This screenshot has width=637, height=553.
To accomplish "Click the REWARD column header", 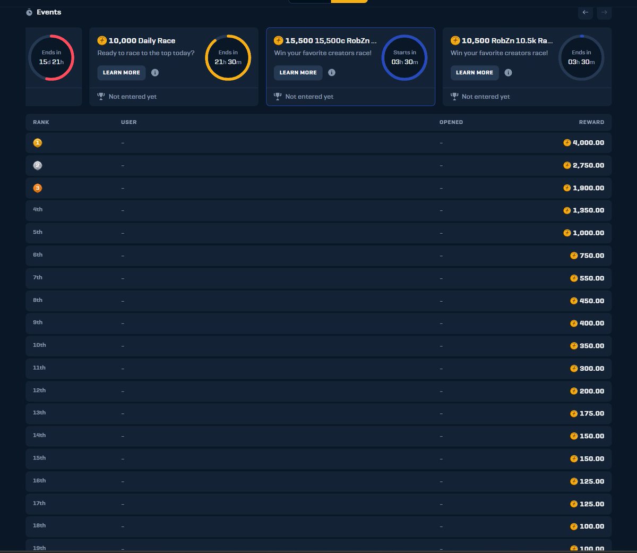I will (591, 122).
